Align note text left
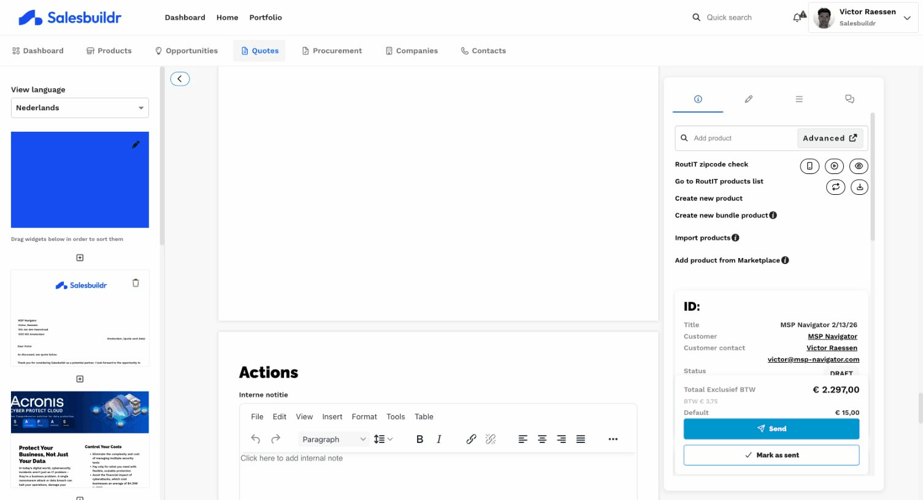The image size is (923, 500). pos(523,439)
